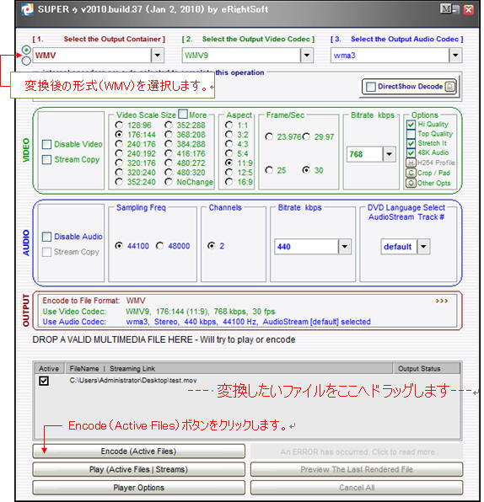Viewport: 484px width, 502px height.
Task: Select 128:96 video scale size
Action: point(119,125)
